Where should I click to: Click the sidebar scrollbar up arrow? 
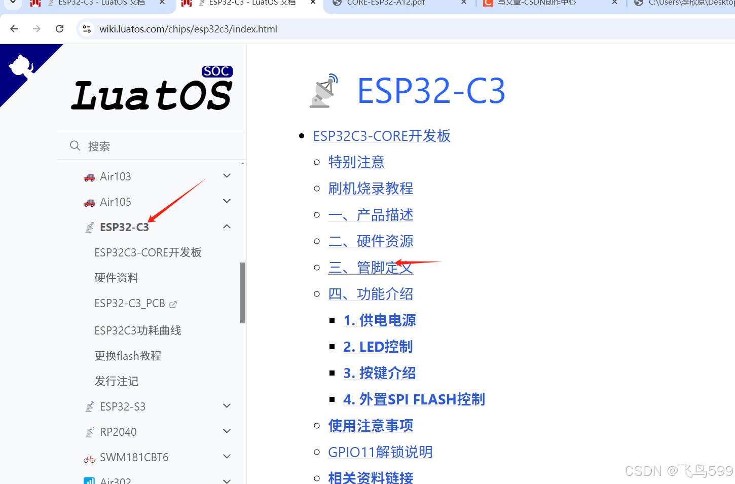pyautogui.click(x=243, y=164)
